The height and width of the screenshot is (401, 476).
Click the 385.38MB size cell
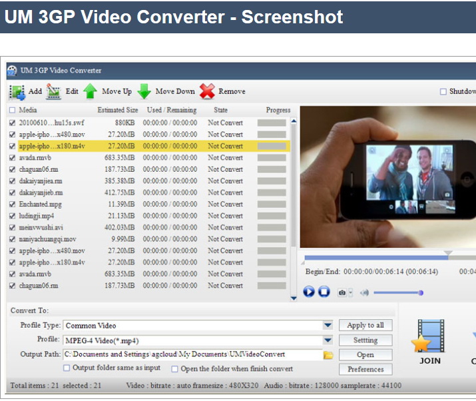tap(120, 181)
